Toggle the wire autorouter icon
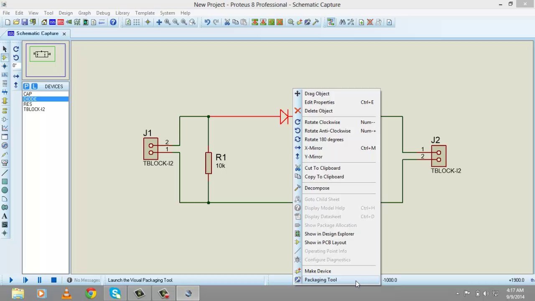This screenshot has width=535, height=301. (x=331, y=22)
